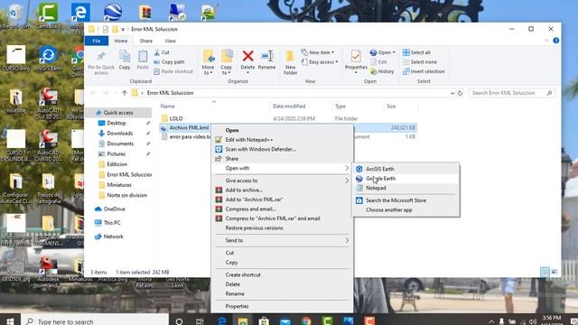Choose Add to archive in context menu
This screenshot has width=578, height=325.
click(x=283, y=190)
